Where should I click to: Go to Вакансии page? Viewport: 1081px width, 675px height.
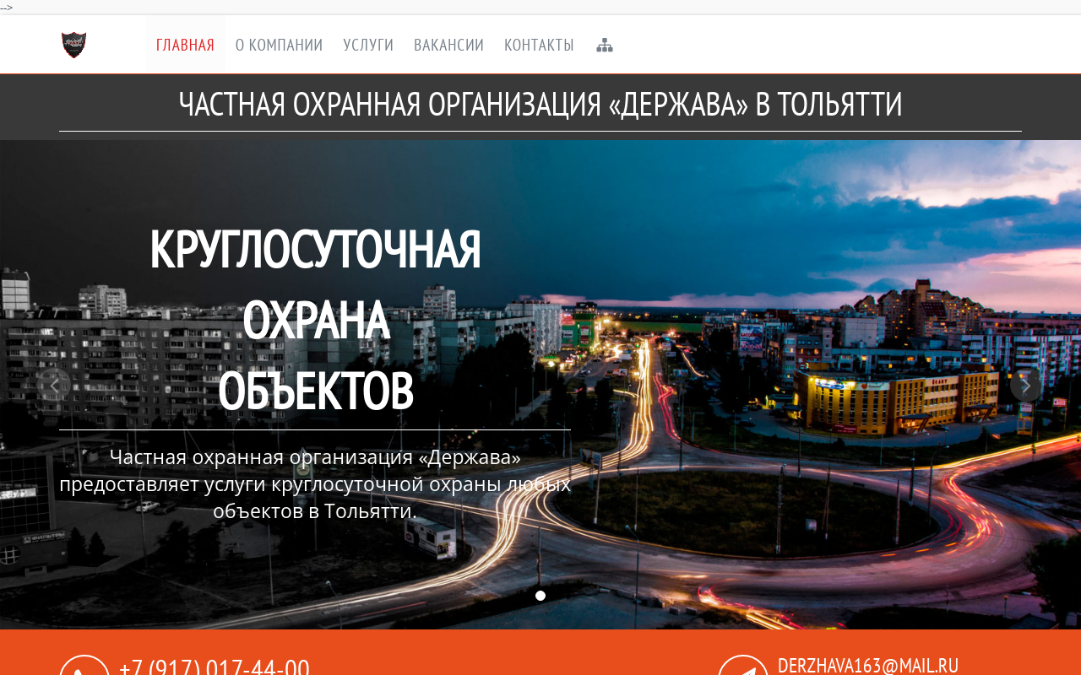tap(448, 46)
